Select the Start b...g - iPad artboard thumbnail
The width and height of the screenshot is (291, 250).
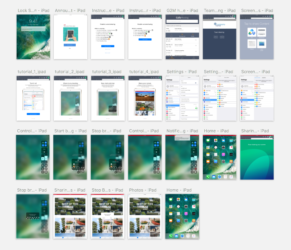click(70, 157)
